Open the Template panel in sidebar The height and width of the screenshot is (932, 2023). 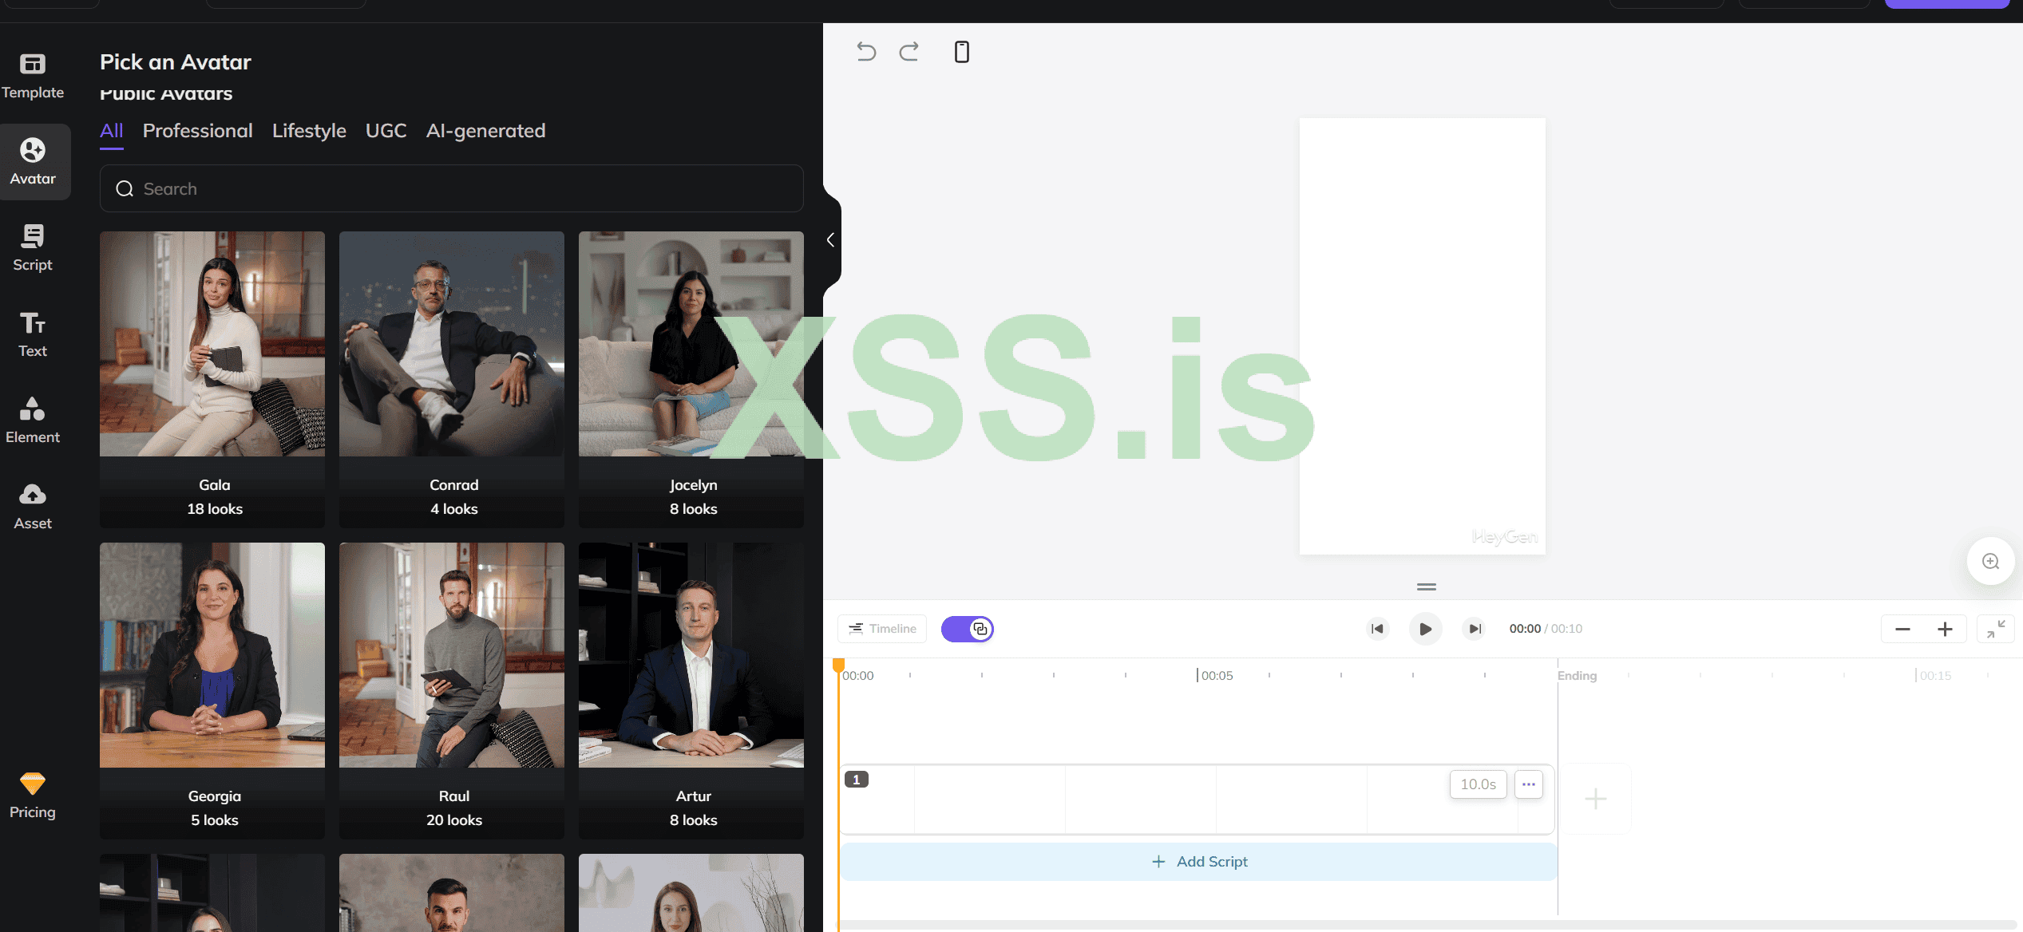point(33,75)
